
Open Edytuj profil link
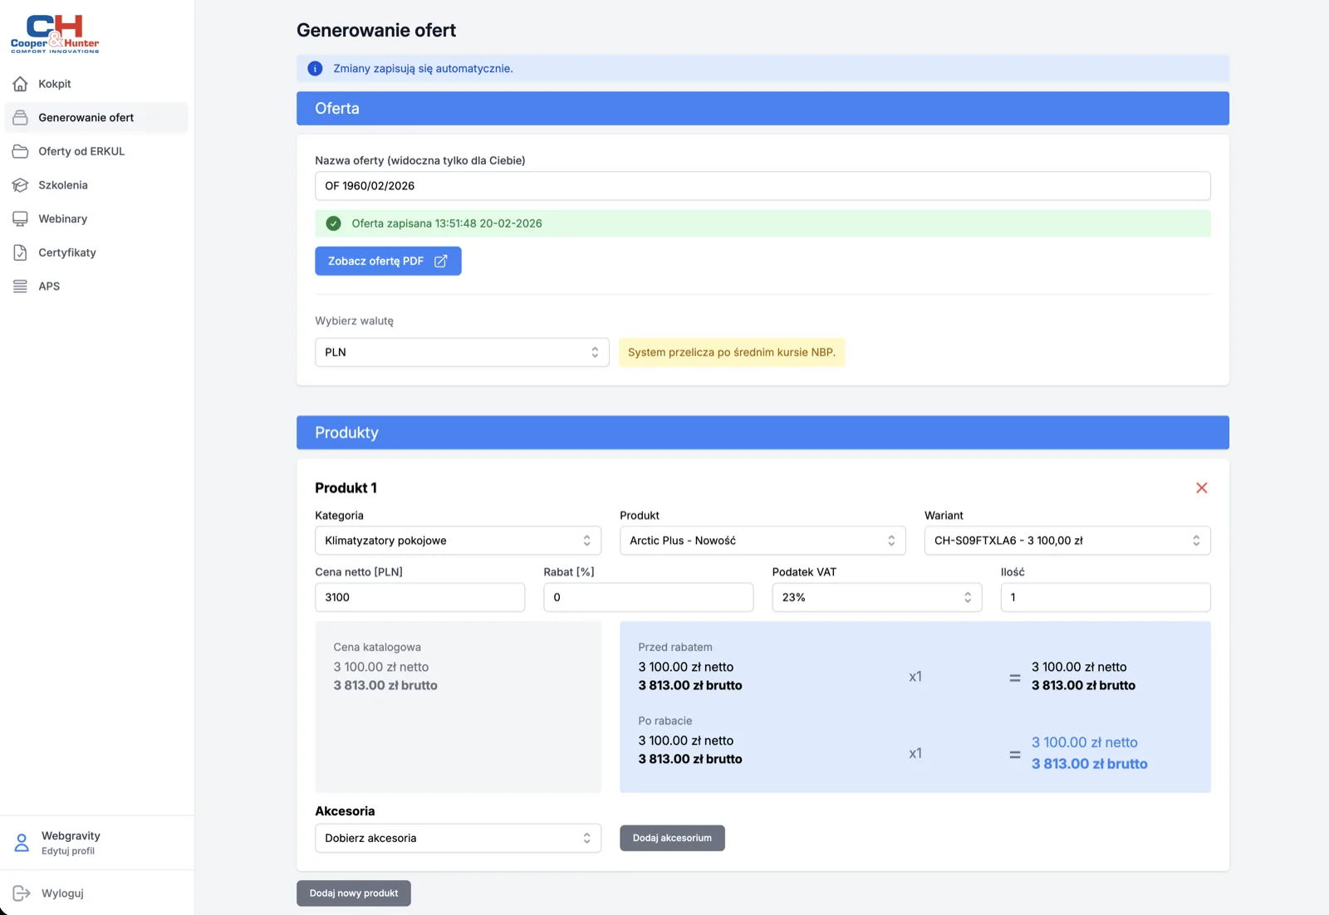coord(68,851)
